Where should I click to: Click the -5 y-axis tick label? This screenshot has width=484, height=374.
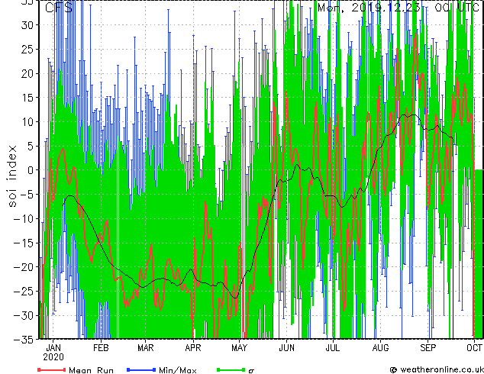coord(28,195)
